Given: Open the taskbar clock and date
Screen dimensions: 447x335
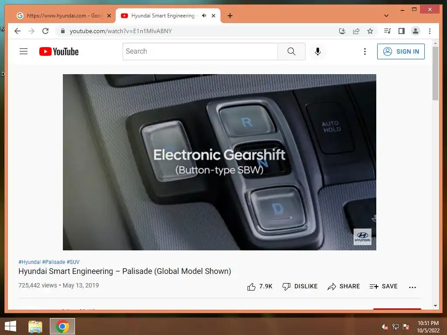Looking at the screenshot, I should click(428, 327).
